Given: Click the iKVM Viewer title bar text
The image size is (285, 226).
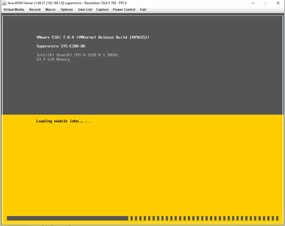Looking at the screenshot, I should (x=67, y=3).
